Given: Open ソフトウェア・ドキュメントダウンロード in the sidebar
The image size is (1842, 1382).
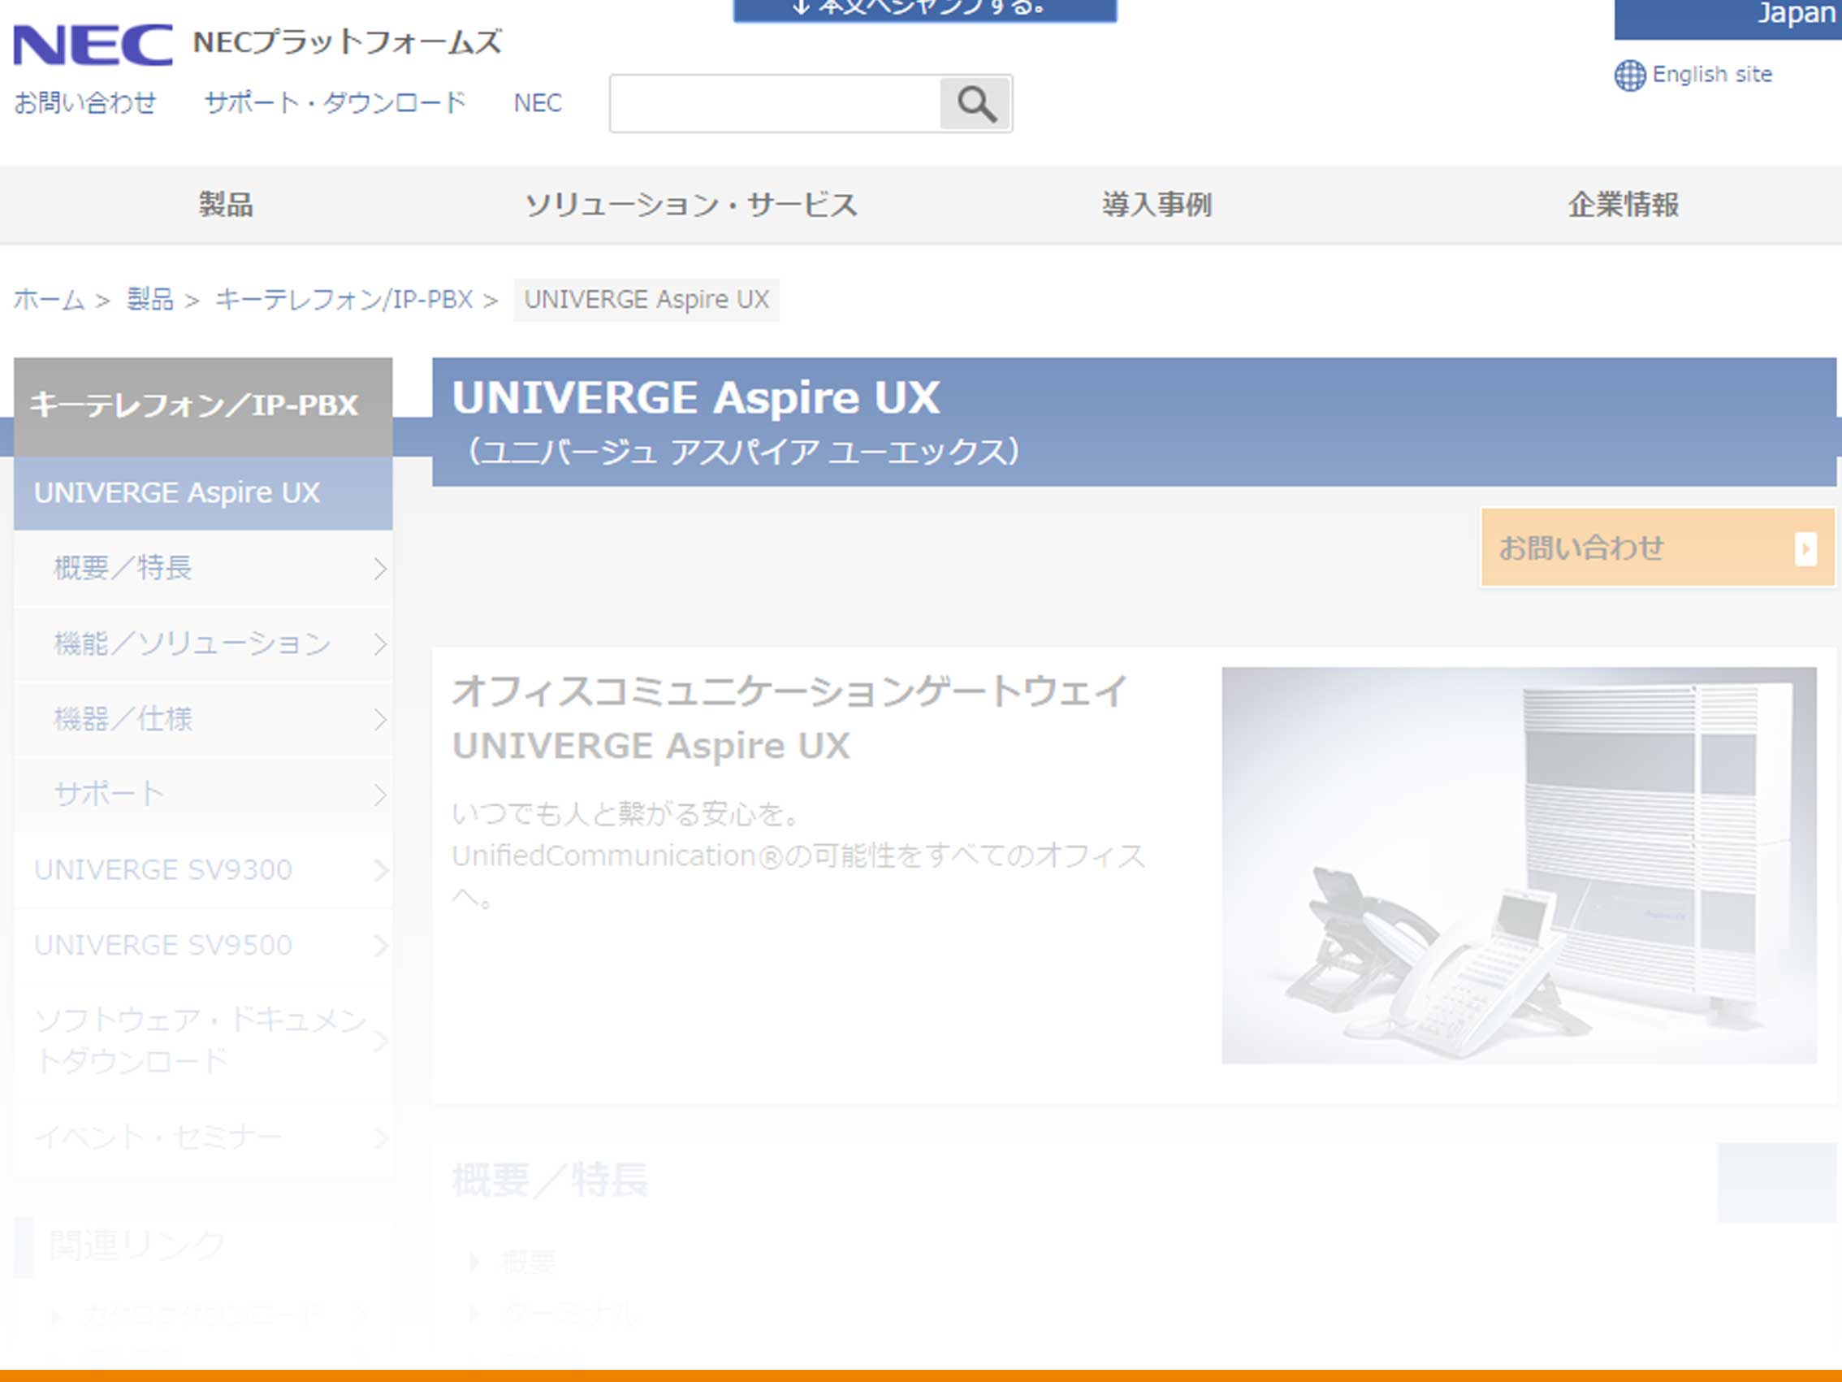Looking at the screenshot, I should (x=203, y=1041).
